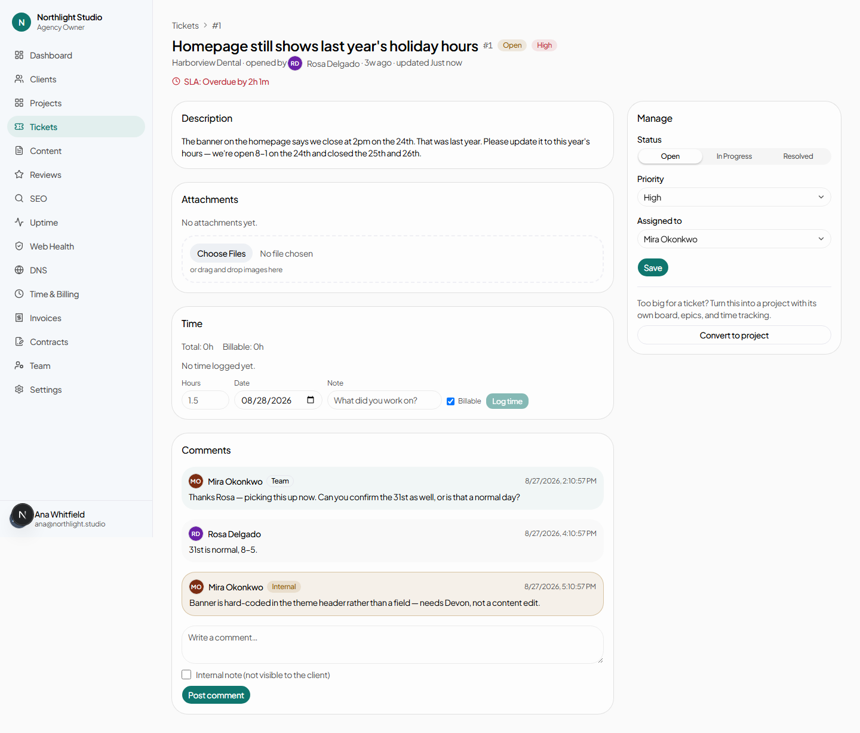
Task: Open the Projects icon in sidebar
Action: 19,103
